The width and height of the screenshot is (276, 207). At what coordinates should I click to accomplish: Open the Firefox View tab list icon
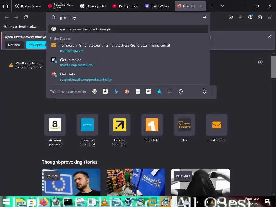point(5,6)
